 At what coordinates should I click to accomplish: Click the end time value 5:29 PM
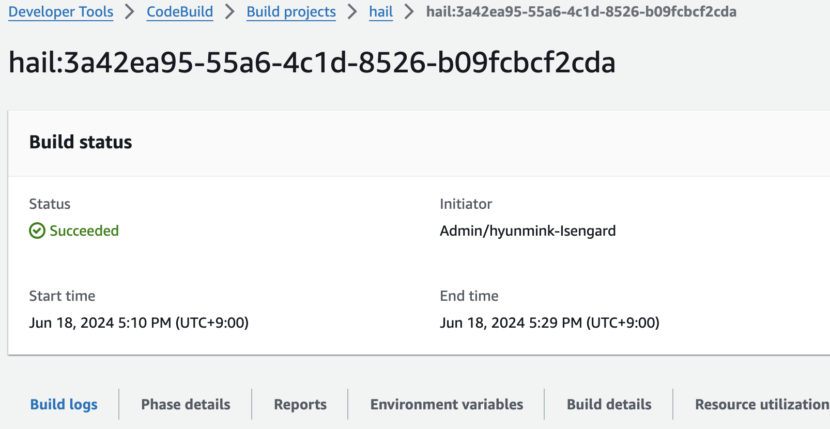pos(549,323)
